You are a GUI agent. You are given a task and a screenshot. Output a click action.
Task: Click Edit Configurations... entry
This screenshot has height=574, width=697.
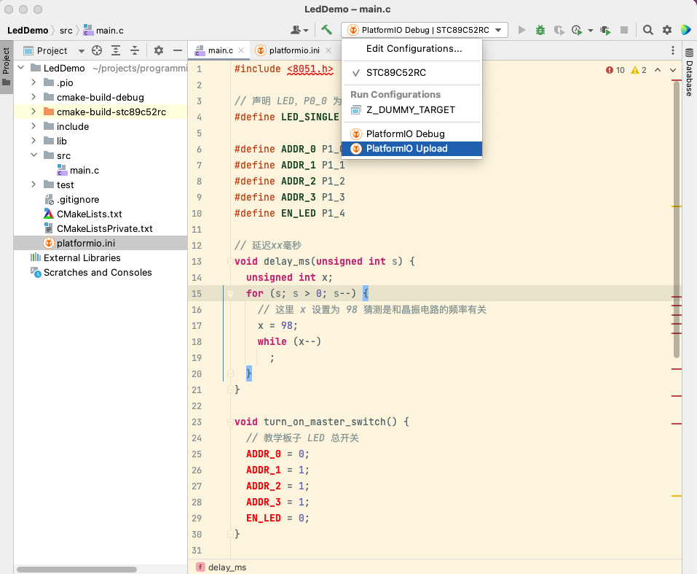click(x=414, y=49)
